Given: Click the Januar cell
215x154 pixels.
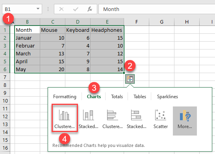Looking at the screenshot, I should click(x=27, y=38).
